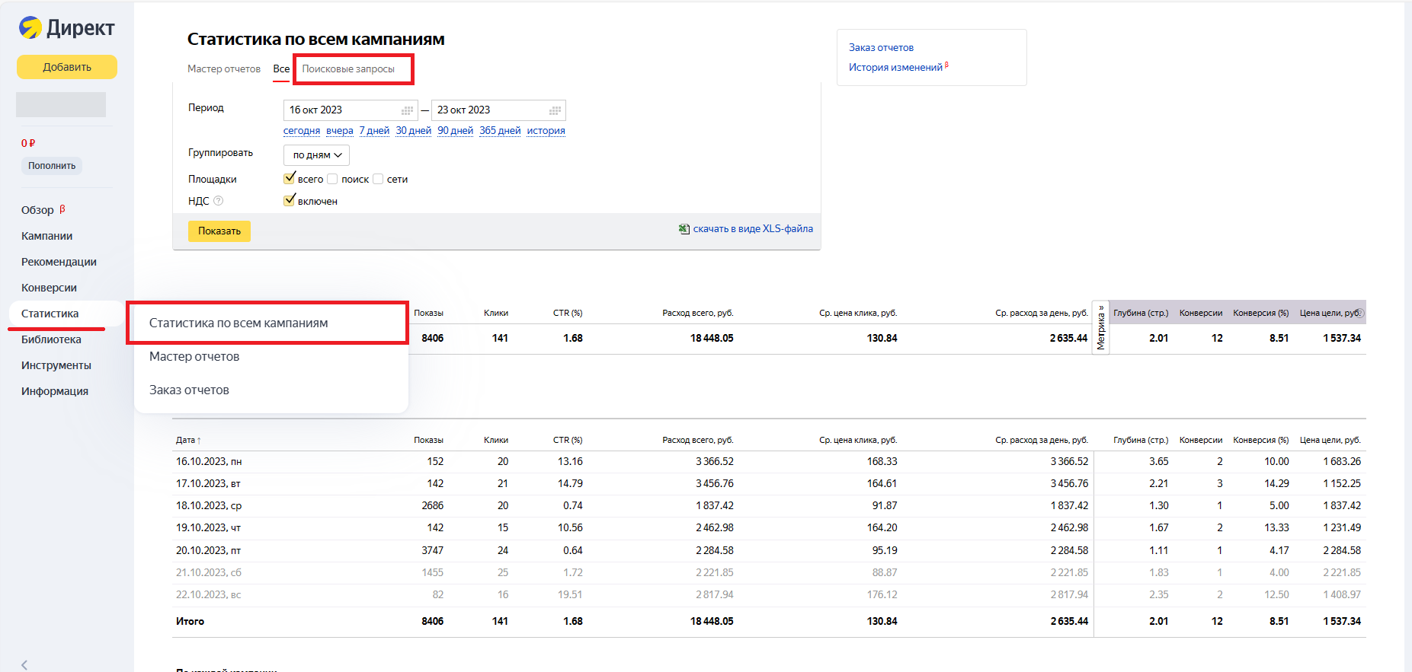Switch to Мастер отчетов tab

point(224,68)
